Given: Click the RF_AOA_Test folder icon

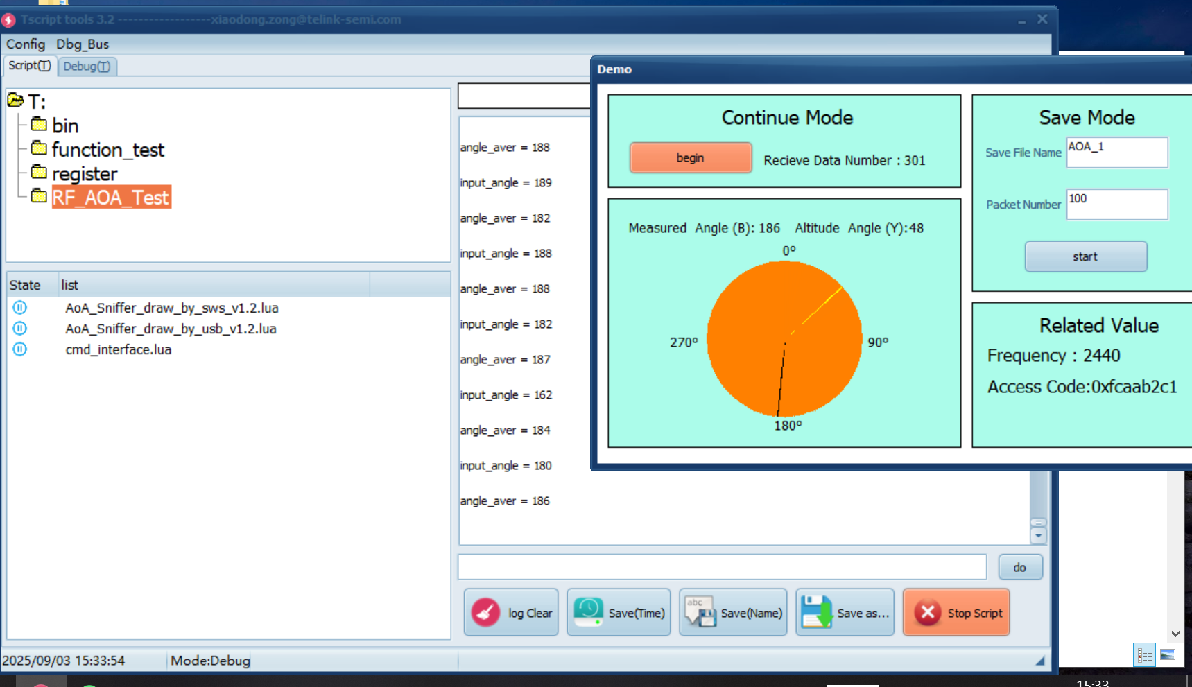Looking at the screenshot, I should [39, 196].
